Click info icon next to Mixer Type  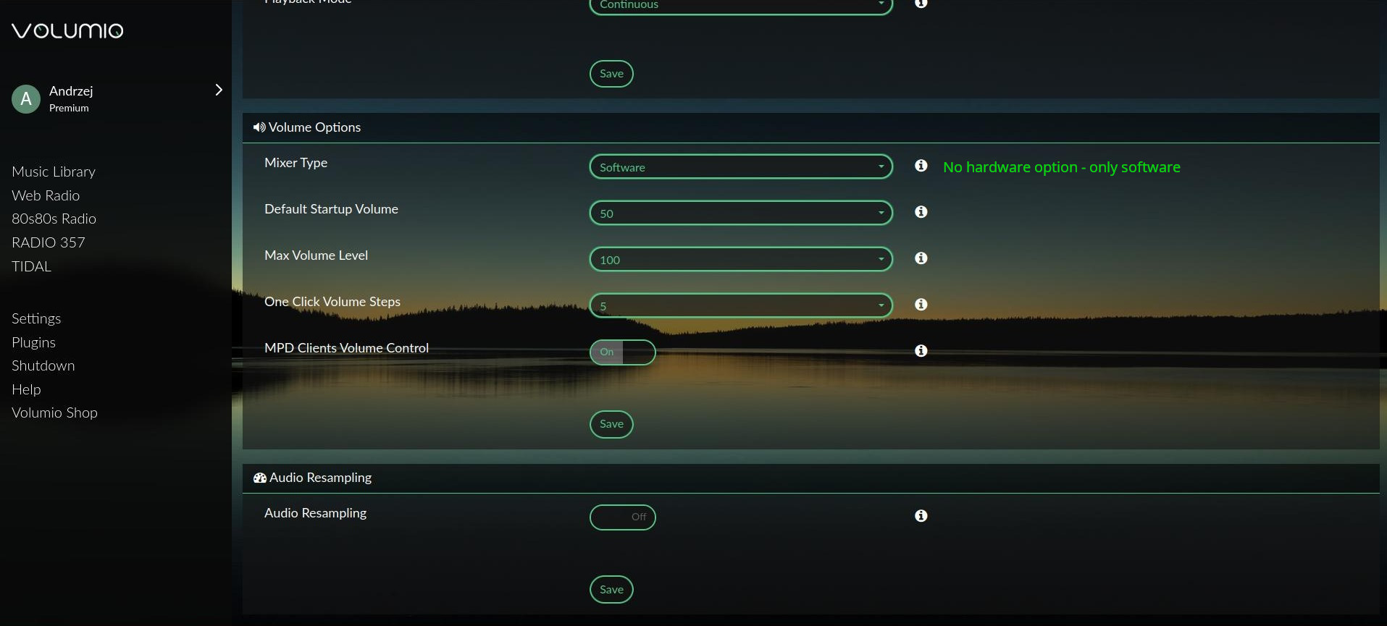[921, 166]
